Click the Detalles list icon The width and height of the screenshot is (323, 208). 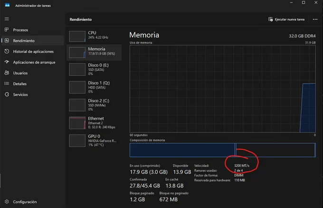click(x=7, y=83)
